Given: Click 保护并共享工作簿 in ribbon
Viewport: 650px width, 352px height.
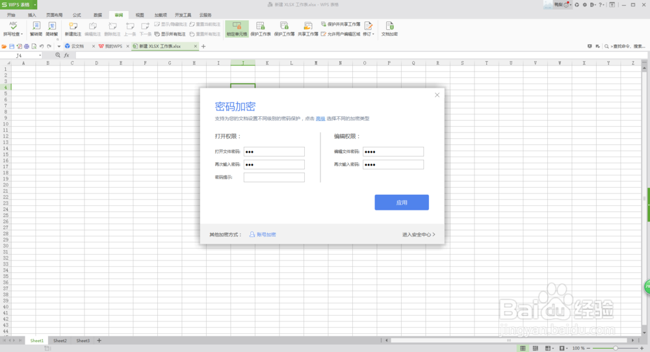Looking at the screenshot, I should [341, 25].
